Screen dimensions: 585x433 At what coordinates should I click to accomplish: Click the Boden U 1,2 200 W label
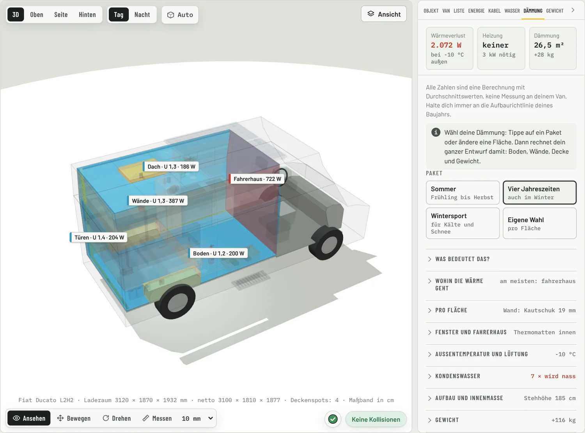point(218,253)
